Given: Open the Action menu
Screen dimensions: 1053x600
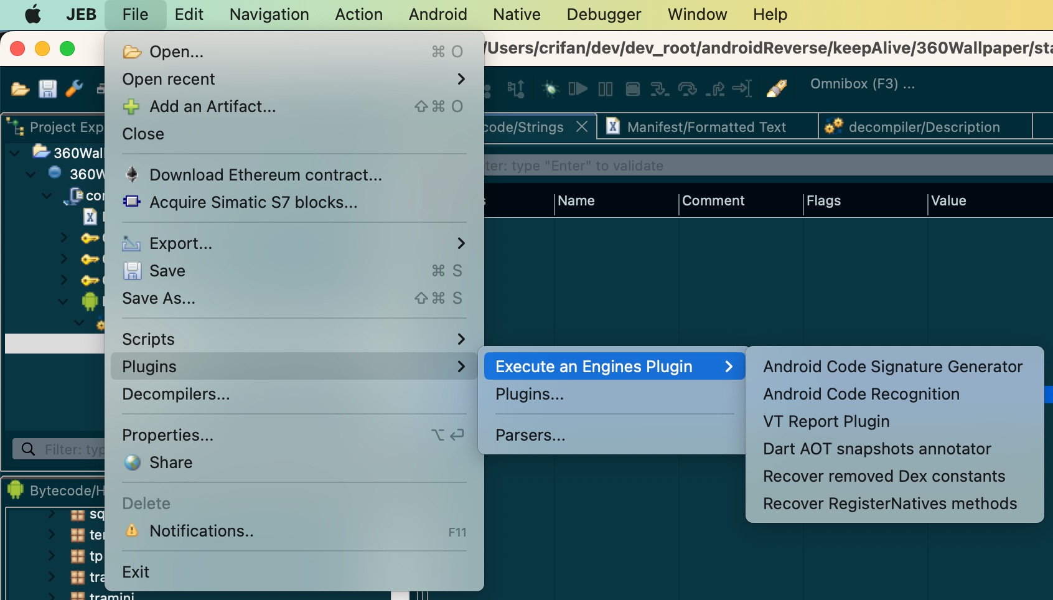Looking at the screenshot, I should [x=359, y=14].
